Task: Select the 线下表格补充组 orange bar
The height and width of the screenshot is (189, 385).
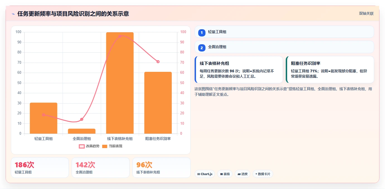Action: coord(120,83)
